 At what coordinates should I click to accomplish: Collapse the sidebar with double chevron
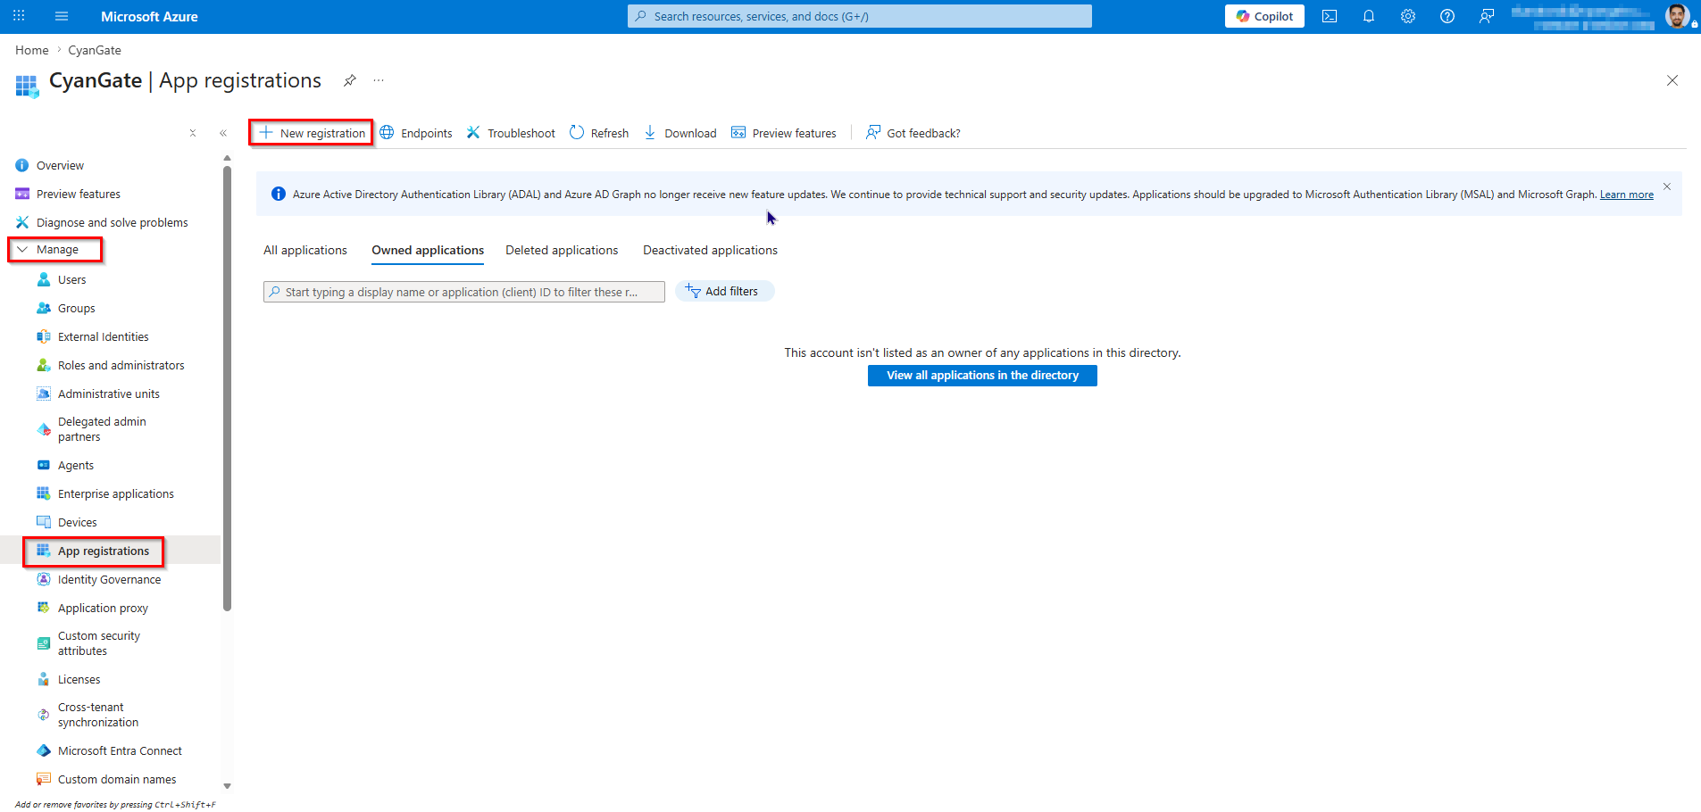click(x=223, y=133)
